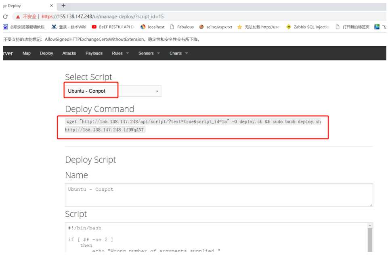Image resolution: width=390 pixels, height=260 pixels.
Task: Expand the Charts dropdown menu
Action: tap(178, 53)
